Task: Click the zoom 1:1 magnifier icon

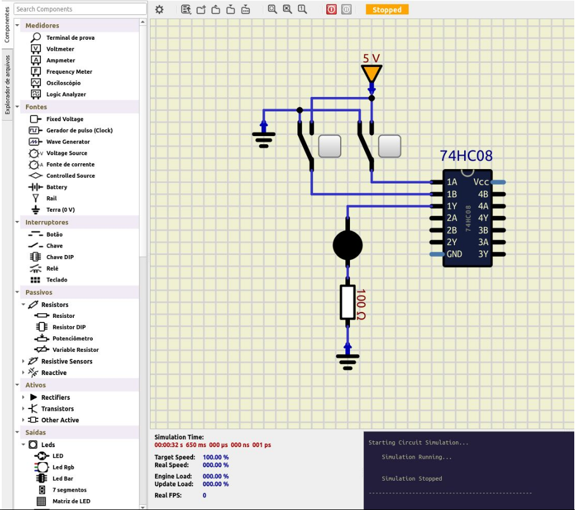Action: pos(303,10)
